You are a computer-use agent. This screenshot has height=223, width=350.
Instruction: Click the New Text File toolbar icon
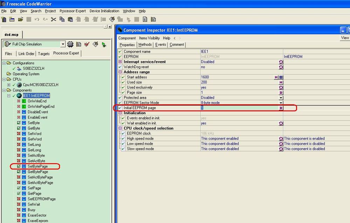point(4,19)
